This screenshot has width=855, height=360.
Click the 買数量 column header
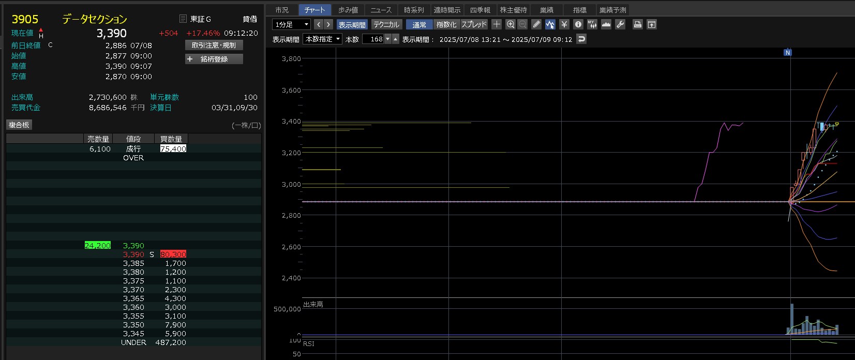coord(171,139)
